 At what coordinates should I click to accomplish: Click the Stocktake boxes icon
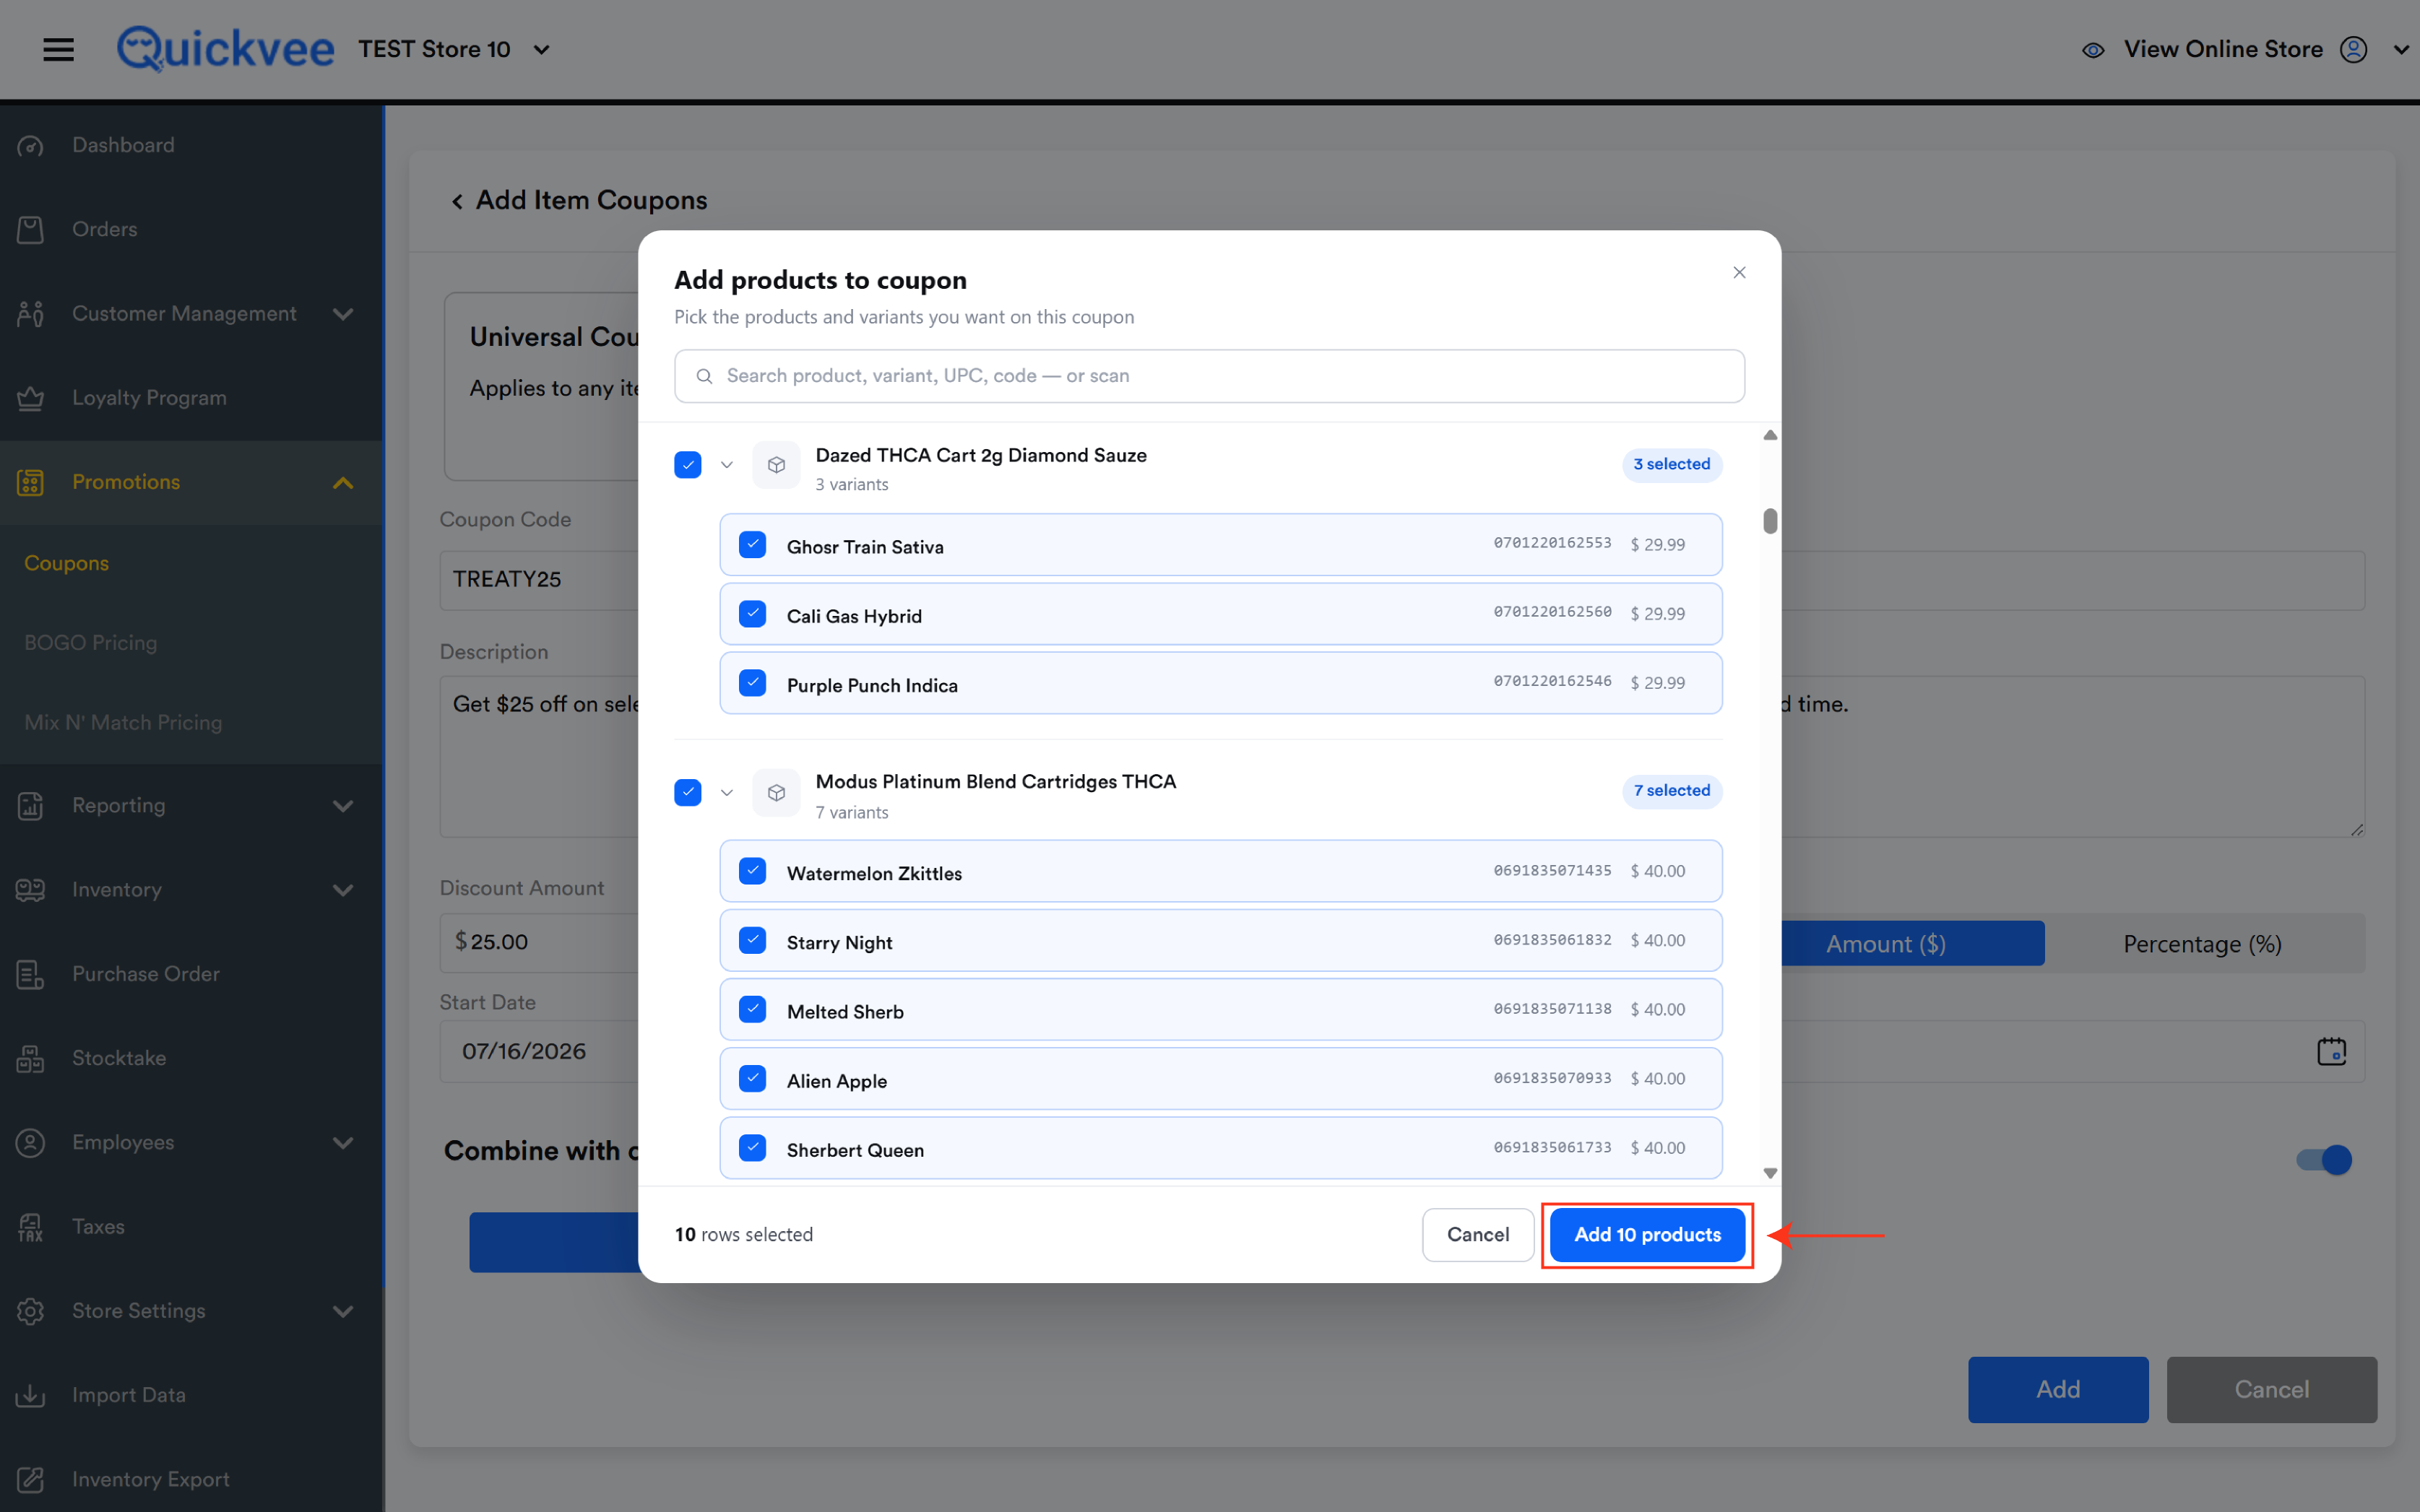[31, 1058]
